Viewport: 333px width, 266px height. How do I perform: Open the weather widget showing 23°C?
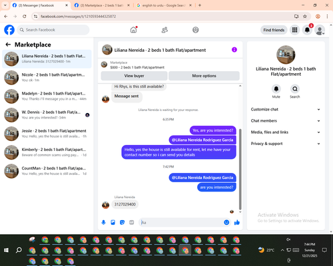click(266, 250)
